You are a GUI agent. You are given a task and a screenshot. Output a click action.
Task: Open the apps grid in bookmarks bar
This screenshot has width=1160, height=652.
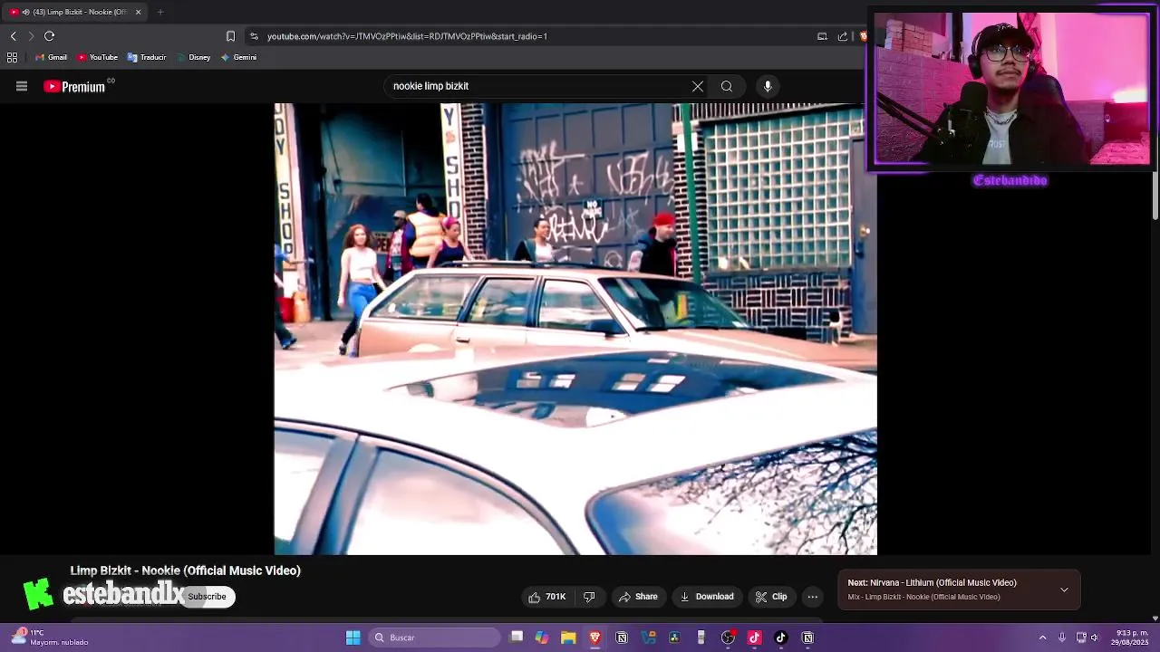point(12,57)
